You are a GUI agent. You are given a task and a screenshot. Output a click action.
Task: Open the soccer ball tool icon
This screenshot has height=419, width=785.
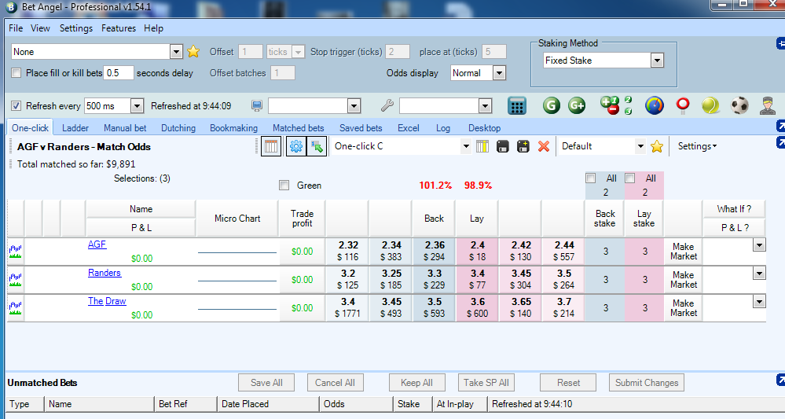pyautogui.click(x=739, y=105)
